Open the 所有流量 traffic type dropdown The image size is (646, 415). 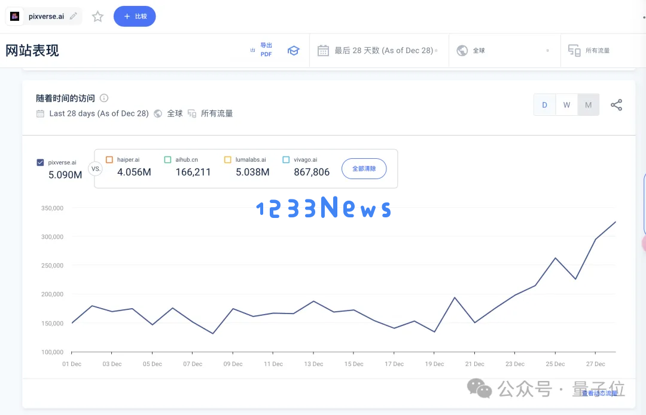pyautogui.click(x=603, y=51)
